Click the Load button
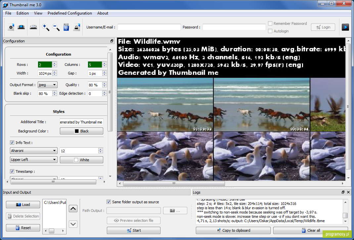 [23, 205]
